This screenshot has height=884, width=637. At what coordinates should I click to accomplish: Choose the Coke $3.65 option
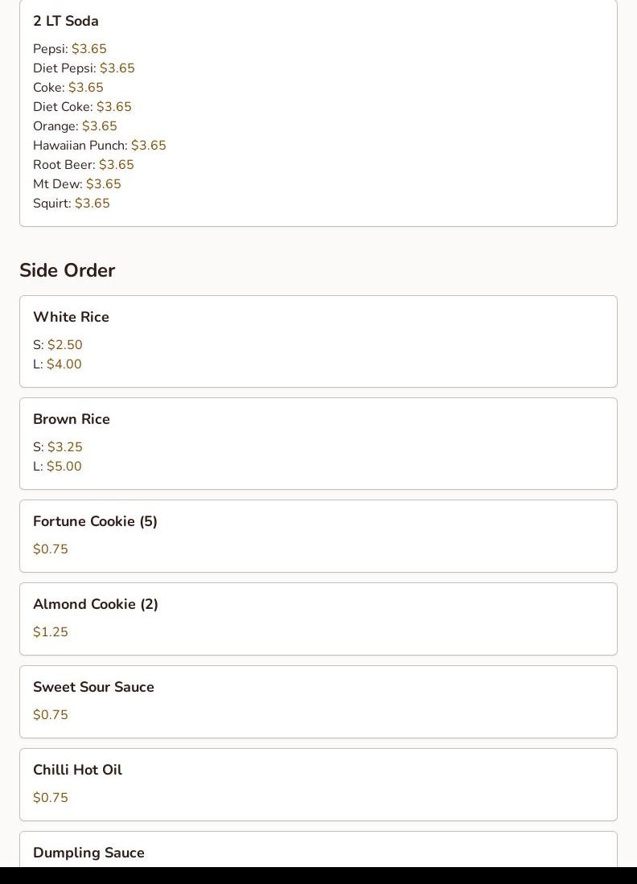[x=68, y=88]
